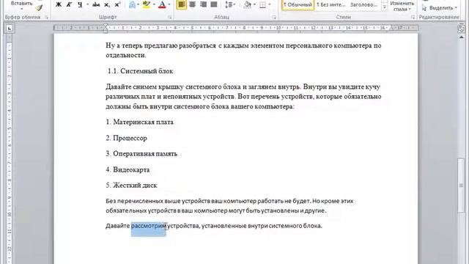Open Изменить стили menu
The height and width of the screenshot is (264, 469).
[402, 6]
